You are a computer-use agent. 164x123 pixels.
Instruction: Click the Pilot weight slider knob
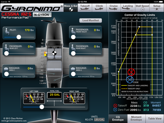19,37
